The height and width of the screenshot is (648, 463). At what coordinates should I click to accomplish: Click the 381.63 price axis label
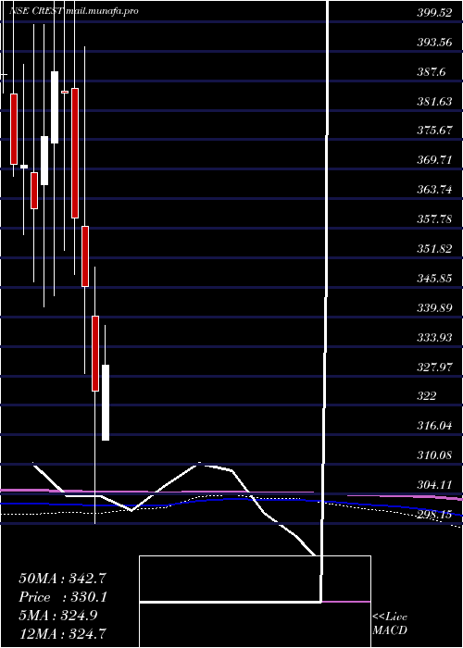coord(434,101)
